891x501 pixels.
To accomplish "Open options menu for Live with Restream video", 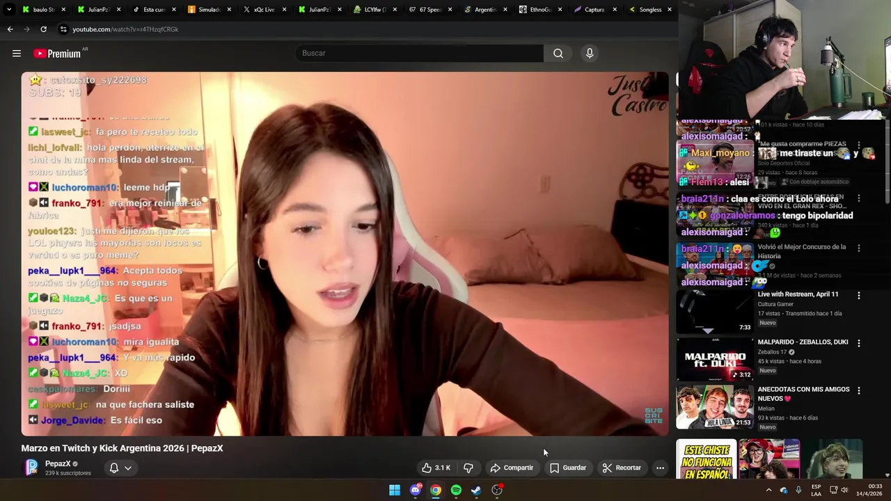I will point(858,296).
